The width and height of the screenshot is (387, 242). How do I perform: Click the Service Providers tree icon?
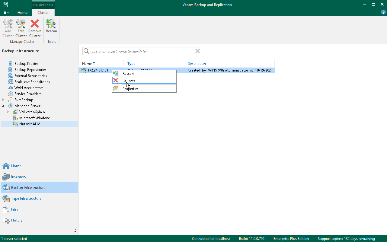click(x=11, y=94)
